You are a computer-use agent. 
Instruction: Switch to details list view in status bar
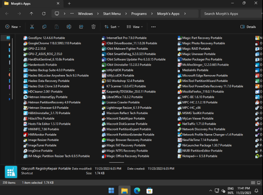point(253,183)
